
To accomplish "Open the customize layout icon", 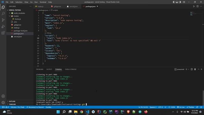I will click(x=184, y=2).
